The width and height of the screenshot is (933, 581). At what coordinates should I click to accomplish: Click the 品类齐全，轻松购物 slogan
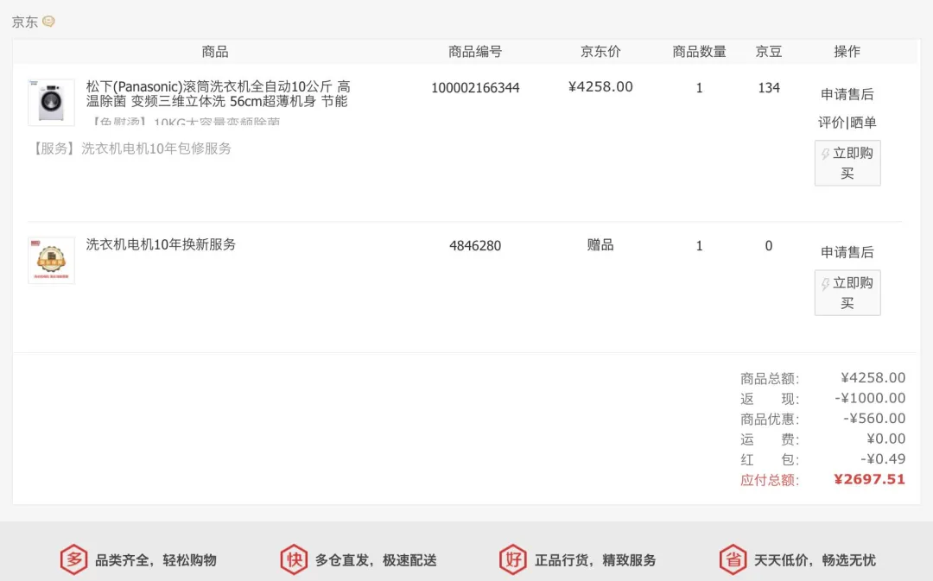pyautogui.click(x=155, y=560)
